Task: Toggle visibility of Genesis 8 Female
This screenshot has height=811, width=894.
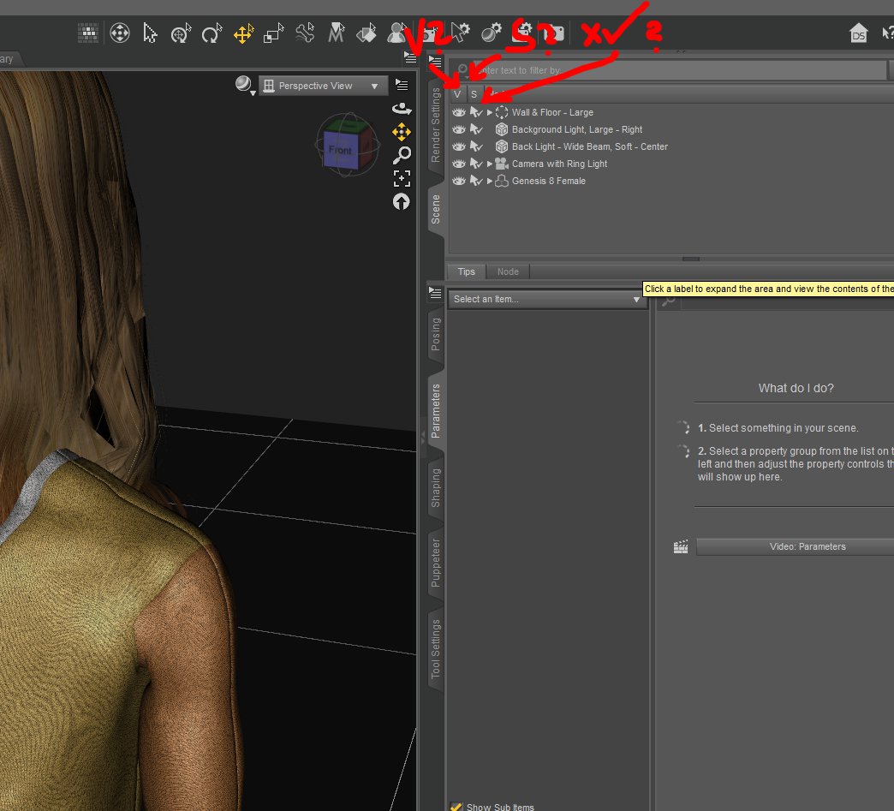Action: [x=458, y=181]
